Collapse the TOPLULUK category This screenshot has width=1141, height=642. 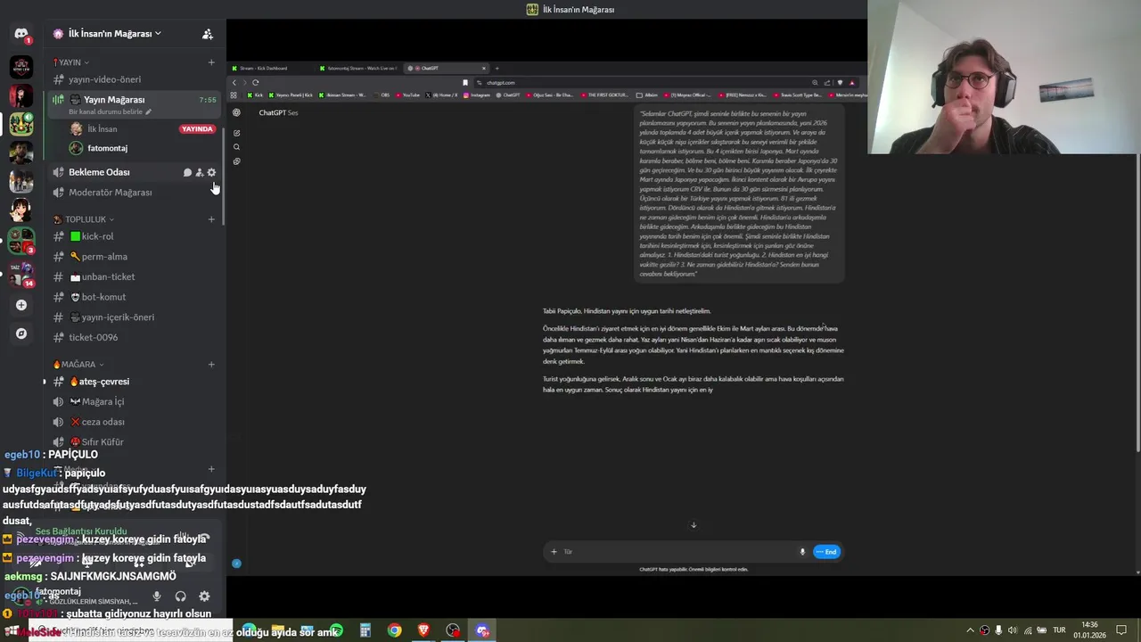[86, 219]
